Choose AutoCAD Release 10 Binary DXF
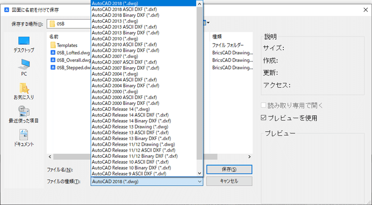This screenshot has height=205, width=372. click(144, 168)
